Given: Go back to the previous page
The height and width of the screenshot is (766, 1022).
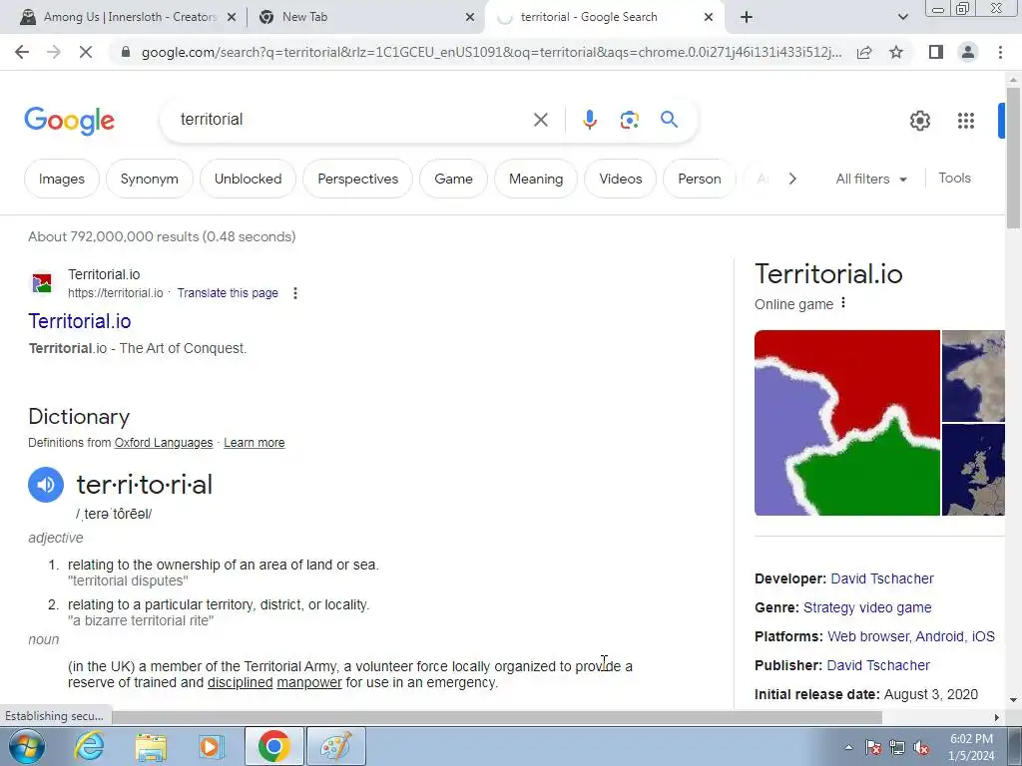Looking at the screenshot, I should (x=22, y=52).
